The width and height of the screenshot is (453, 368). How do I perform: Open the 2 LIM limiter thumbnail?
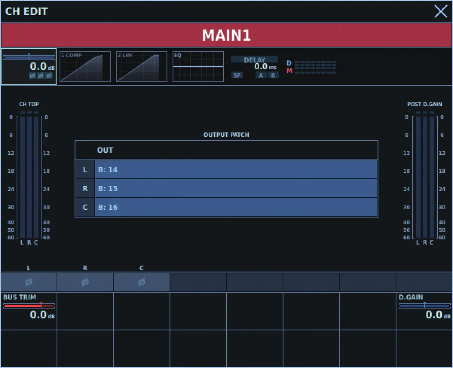(x=142, y=67)
